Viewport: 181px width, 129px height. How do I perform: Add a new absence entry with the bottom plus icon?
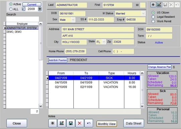tap(53, 123)
